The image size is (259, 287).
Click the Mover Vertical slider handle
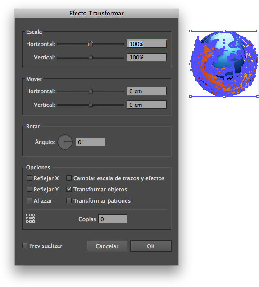[x=91, y=105]
